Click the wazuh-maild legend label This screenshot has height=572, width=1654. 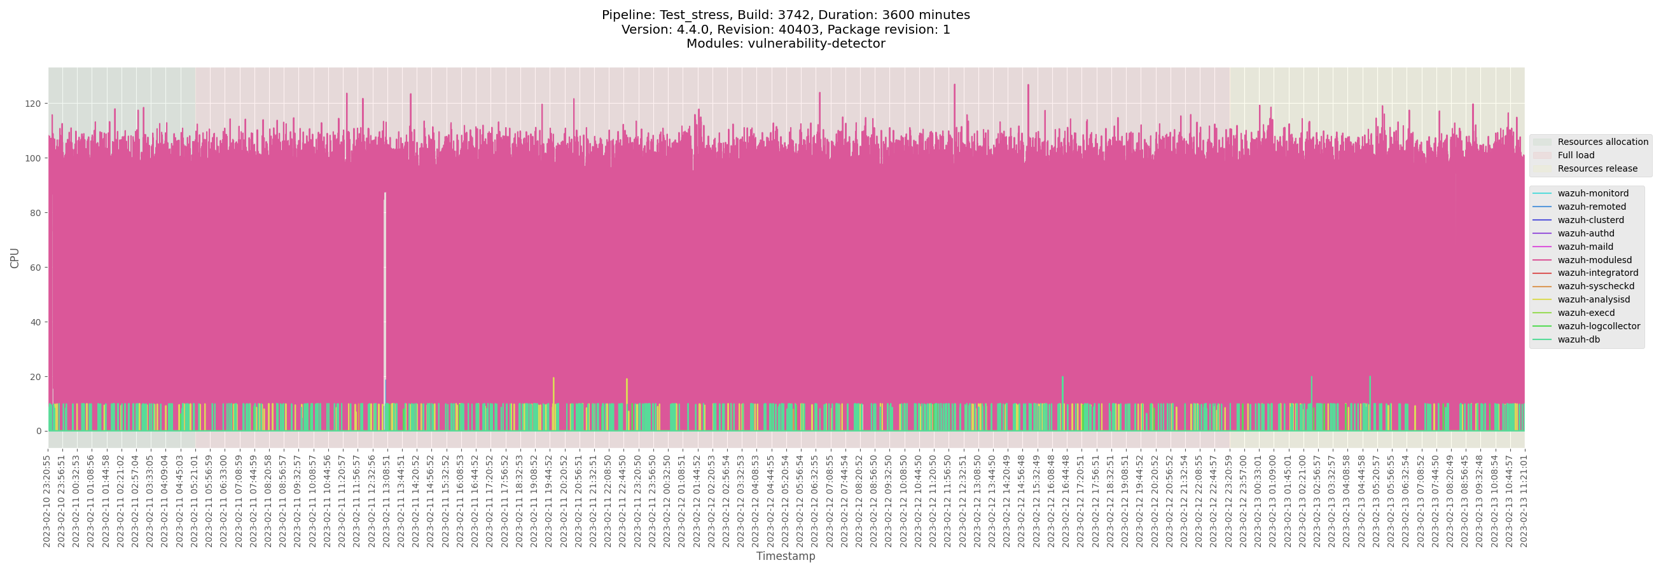1585,246
